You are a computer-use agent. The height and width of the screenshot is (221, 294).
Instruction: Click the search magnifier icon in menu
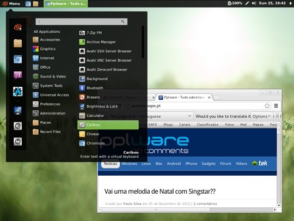pyautogui.click(x=123, y=22)
